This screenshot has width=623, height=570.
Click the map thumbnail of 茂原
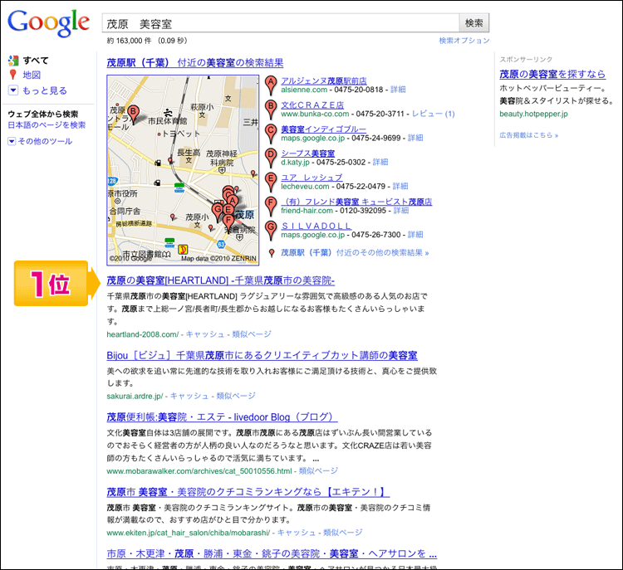[x=183, y=170]
